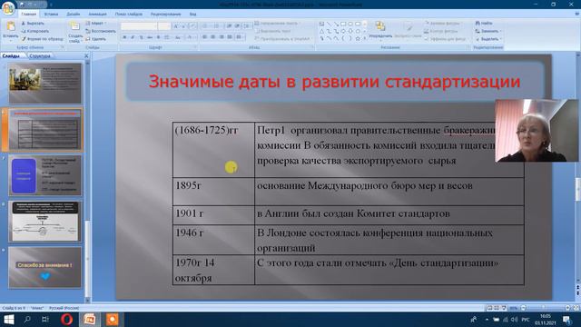This screenshot has width=581, height=327.
Task: Apply italic formatting
Action: (133, 37)
